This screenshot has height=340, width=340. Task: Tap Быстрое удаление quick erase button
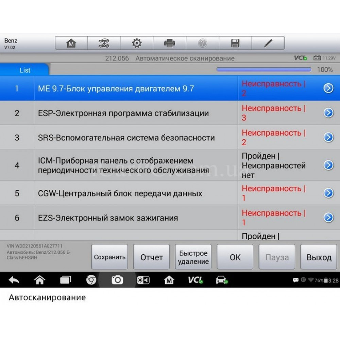193,257
